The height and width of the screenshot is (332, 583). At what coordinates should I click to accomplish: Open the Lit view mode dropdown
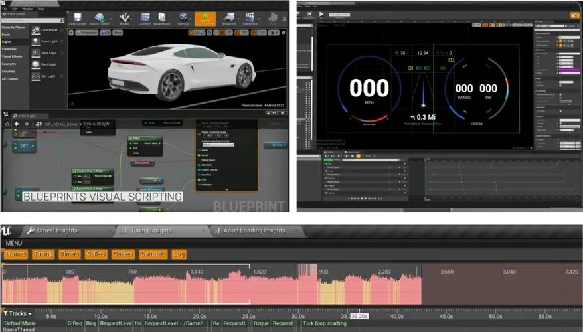pyautogui.click(x=105, y=33)
